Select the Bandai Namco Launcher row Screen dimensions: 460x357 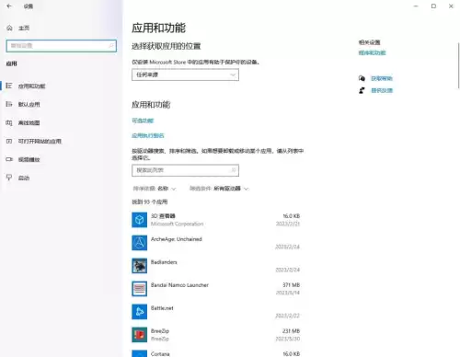tap(216, 289)
